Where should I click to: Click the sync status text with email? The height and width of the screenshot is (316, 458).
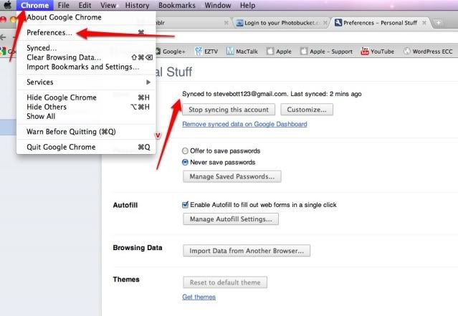[272, 94]
